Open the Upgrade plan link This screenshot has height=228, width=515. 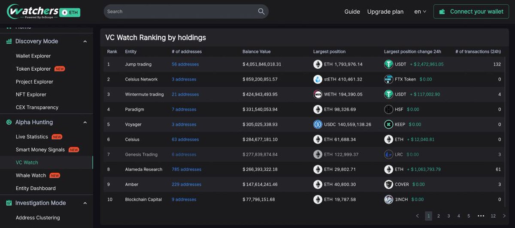[x=385, y=12]
